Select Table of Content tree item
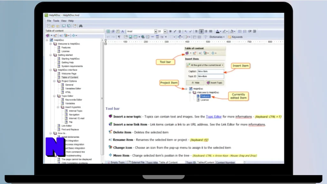Viewport: 327px width, 184px height. 70,77
